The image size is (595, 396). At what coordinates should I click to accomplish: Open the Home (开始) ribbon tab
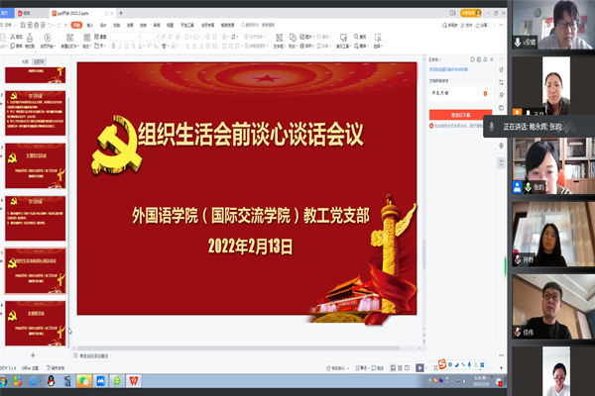click(76, 25)
